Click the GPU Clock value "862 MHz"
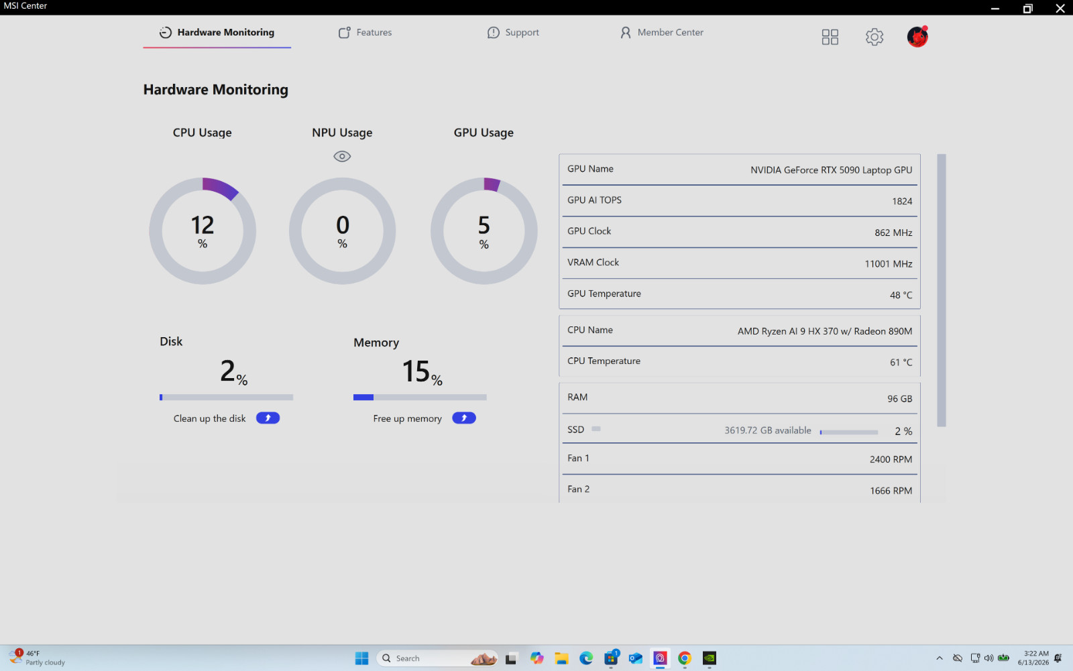This screenshot has height=671, width=1073. (893, 233)
